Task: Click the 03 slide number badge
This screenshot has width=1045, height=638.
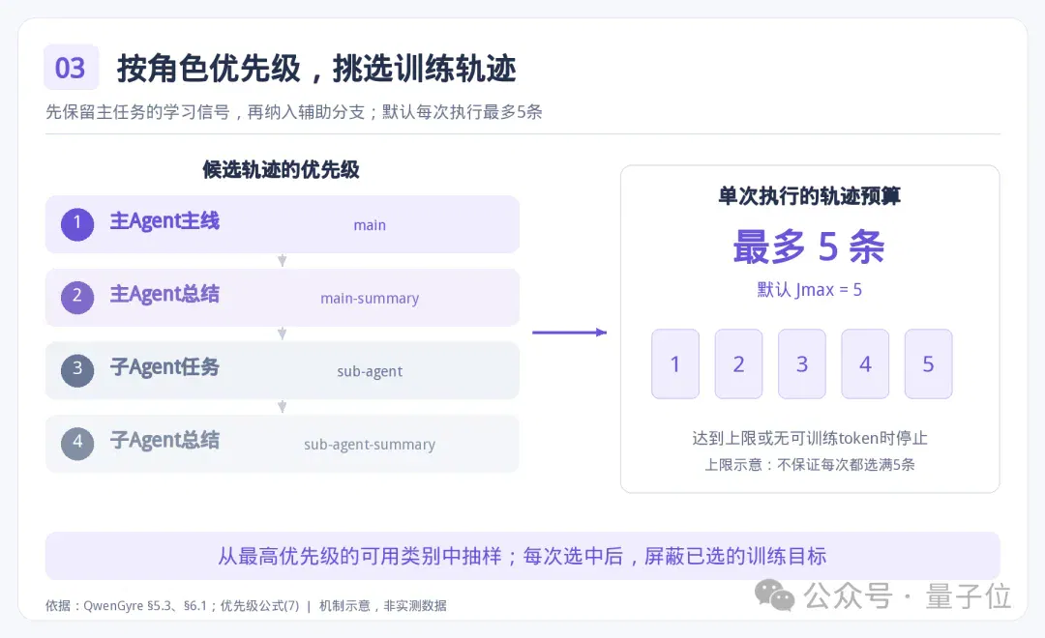Action: pos(71,68)
